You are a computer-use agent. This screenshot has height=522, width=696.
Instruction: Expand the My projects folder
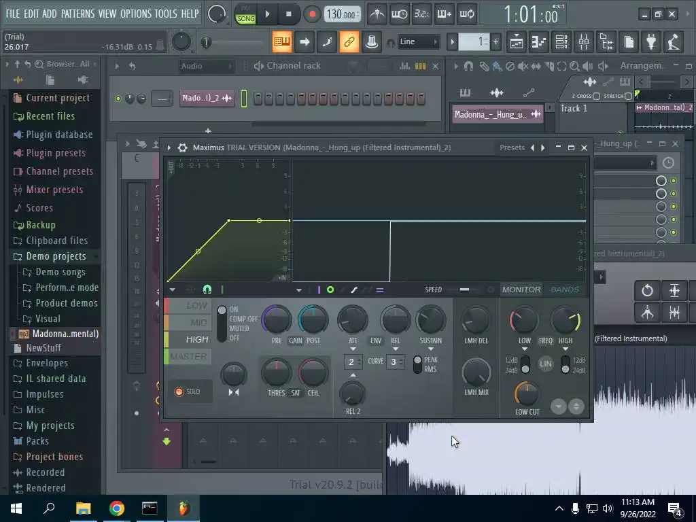pyautogui.click(x=50, y=425)
